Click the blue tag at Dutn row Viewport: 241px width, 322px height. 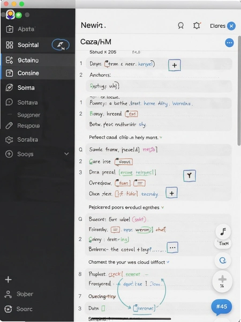pyautogui.click(x=144, y=308)
